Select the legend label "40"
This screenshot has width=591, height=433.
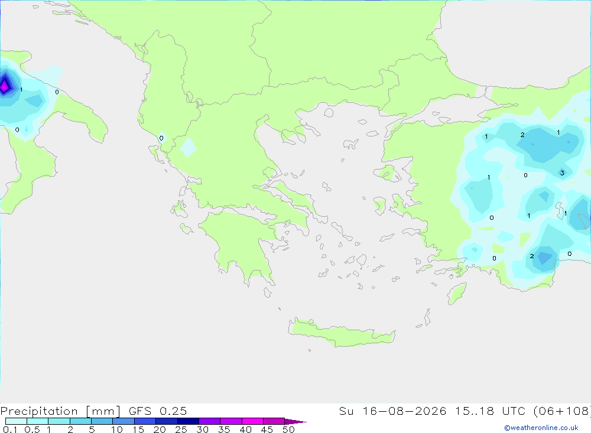pyautogui.click(x=245, y=429)
